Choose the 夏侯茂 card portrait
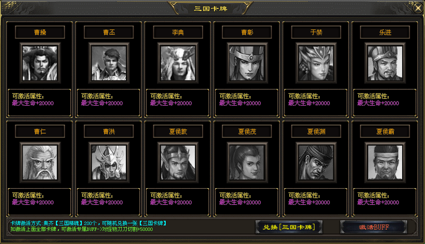Screen dimensions: 425x244 click(247, 163)
